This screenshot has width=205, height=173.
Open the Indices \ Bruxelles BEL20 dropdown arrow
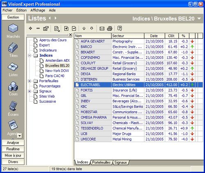[199, 18]
